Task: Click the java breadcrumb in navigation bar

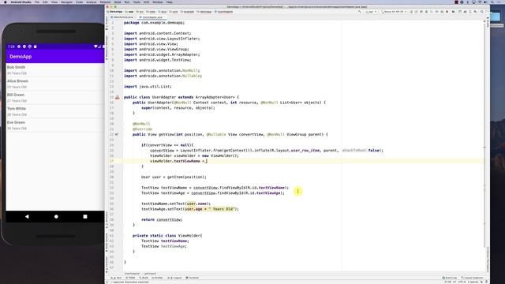Action: tap(163, 12)
